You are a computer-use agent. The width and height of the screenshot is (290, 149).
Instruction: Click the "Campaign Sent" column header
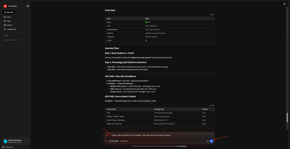159,109
